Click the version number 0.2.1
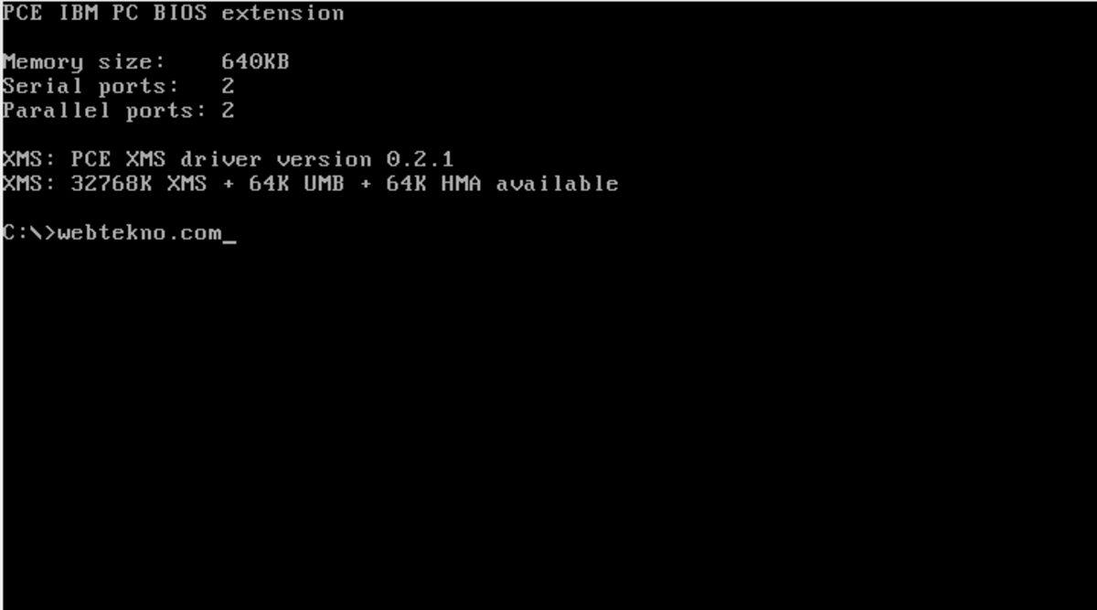Image resolution: width=1097 pixels, height=610 pixels. [421, 160]
